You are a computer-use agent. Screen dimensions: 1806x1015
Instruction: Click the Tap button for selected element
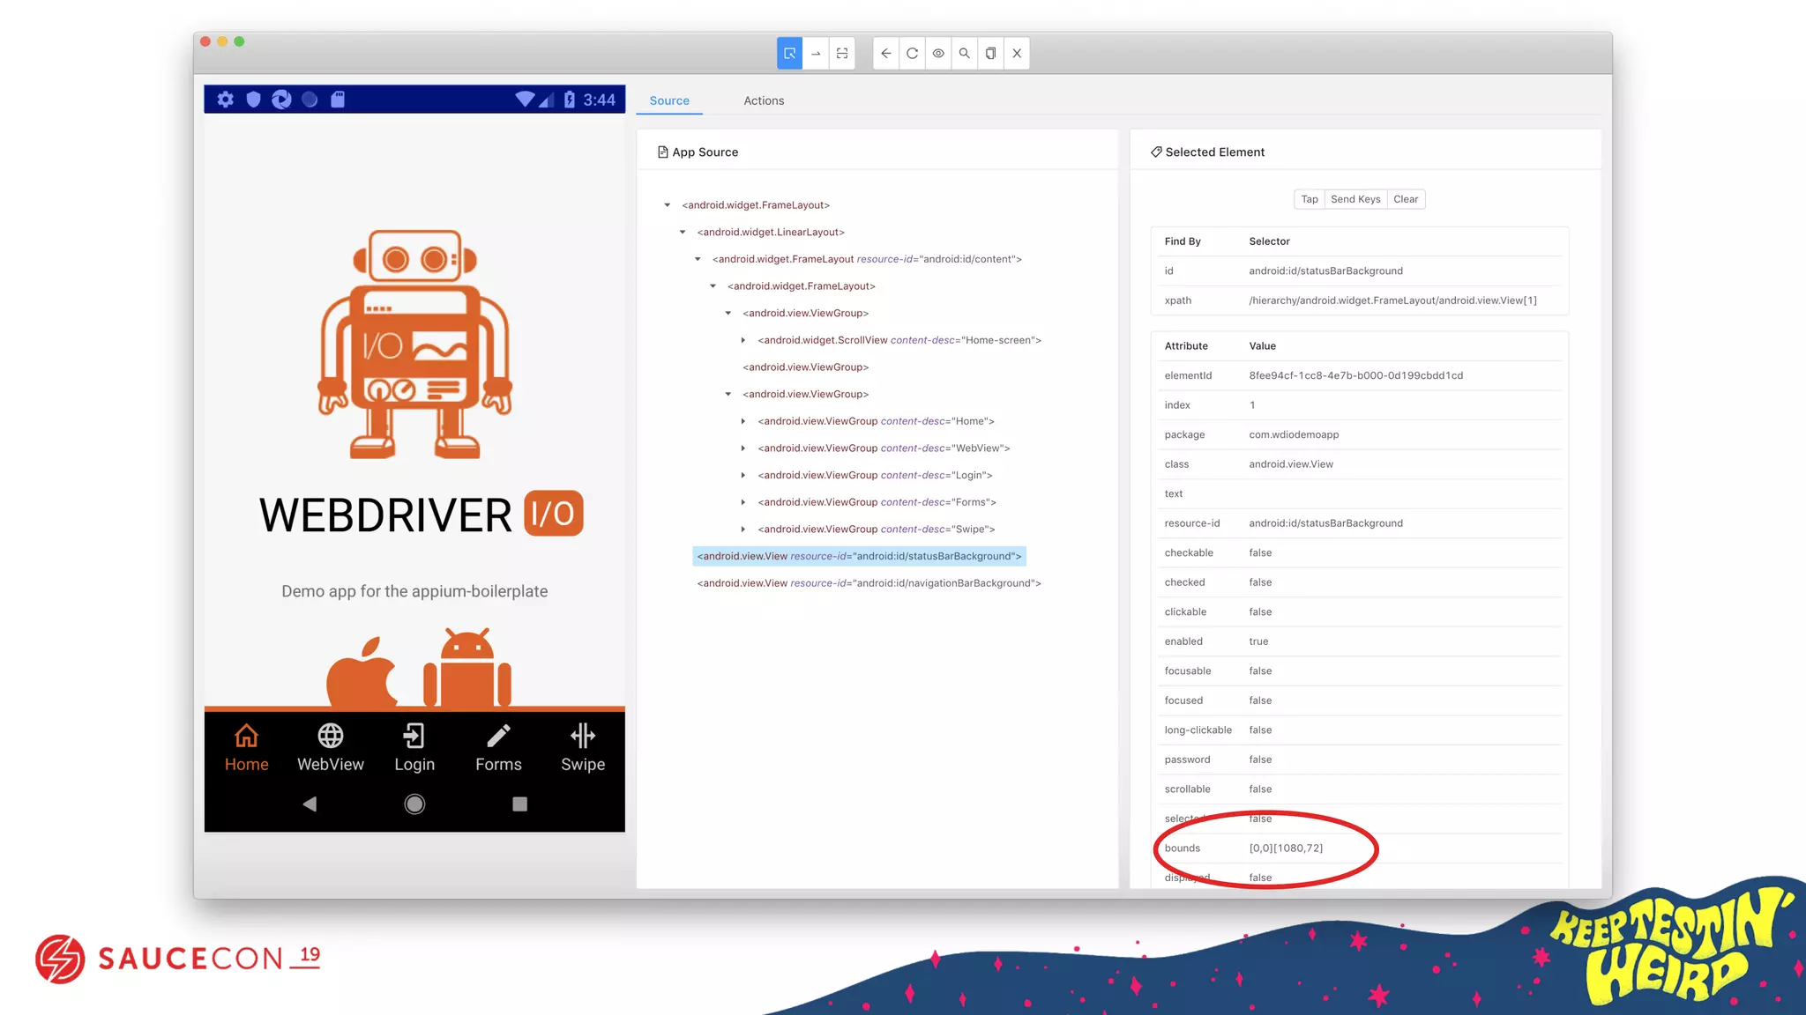1309,199
